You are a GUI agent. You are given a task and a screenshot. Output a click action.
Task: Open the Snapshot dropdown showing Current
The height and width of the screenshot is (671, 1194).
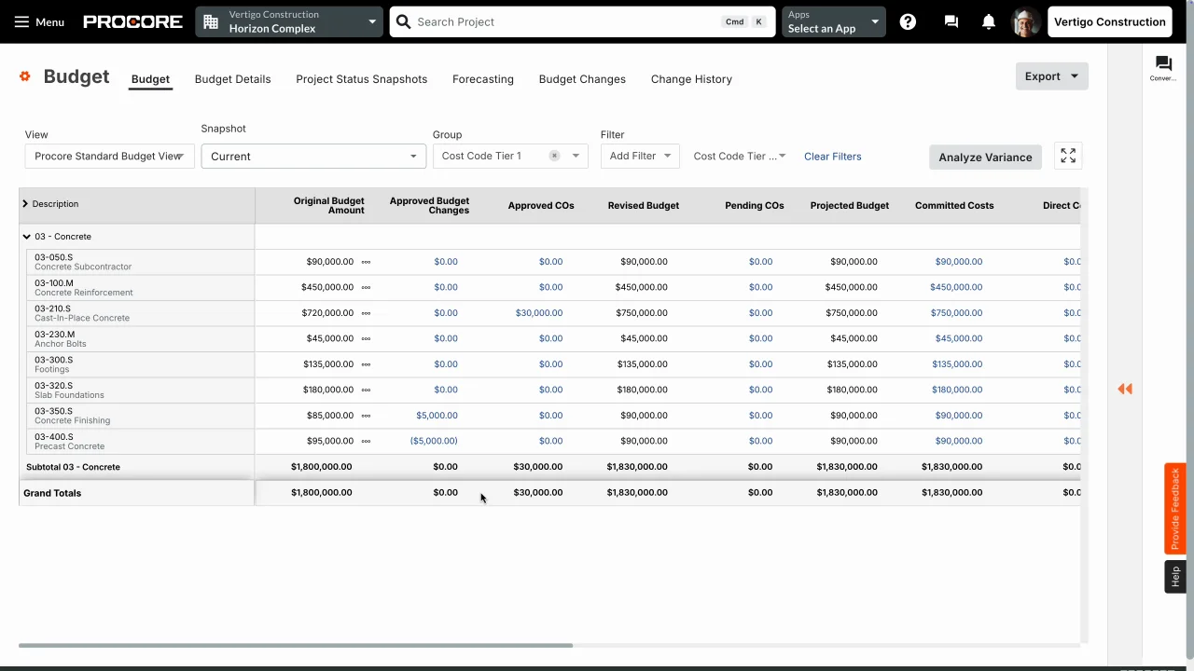click(x=312, y=157)
